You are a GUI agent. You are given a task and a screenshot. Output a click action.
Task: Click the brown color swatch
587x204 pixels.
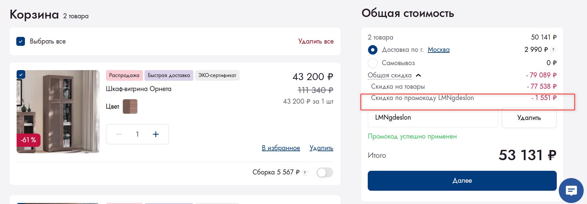click(x=130, y=107)
